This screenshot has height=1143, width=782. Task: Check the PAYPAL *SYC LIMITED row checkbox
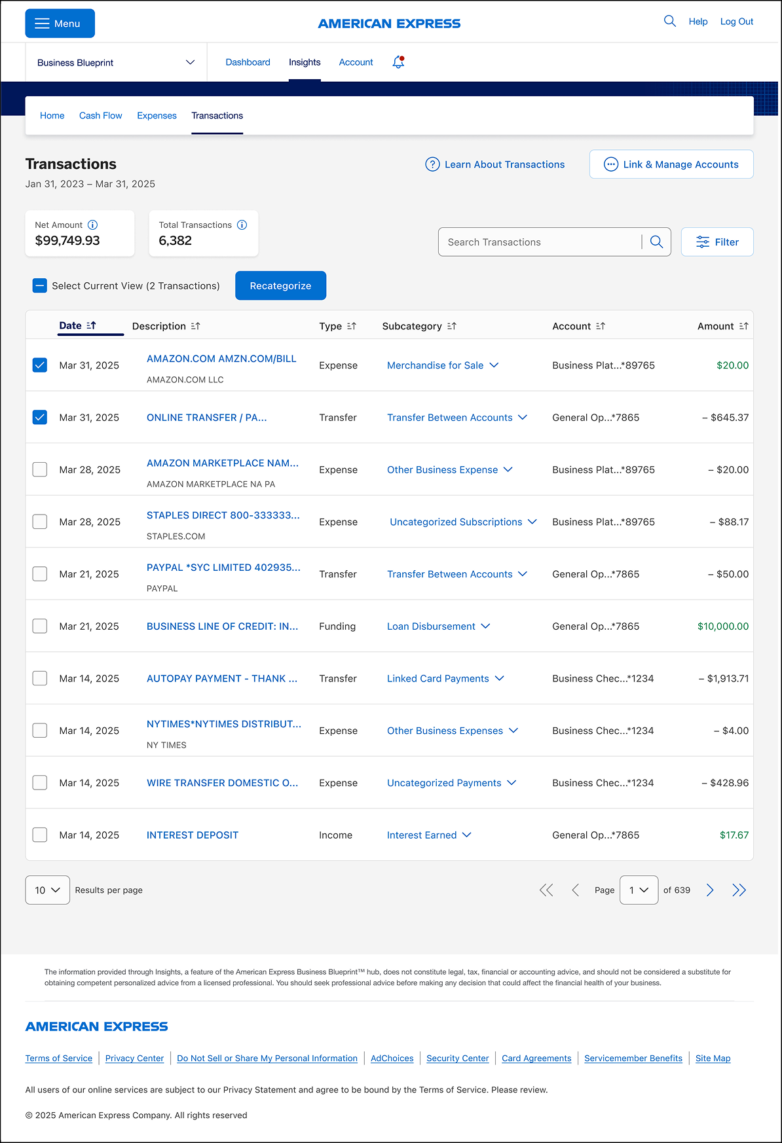[40, 574]
